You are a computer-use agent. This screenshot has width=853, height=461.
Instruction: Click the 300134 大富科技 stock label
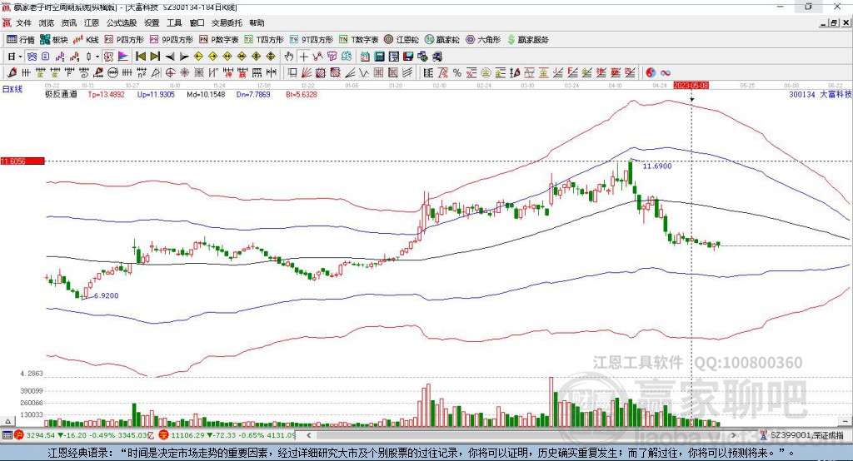(x=821, y=94)
